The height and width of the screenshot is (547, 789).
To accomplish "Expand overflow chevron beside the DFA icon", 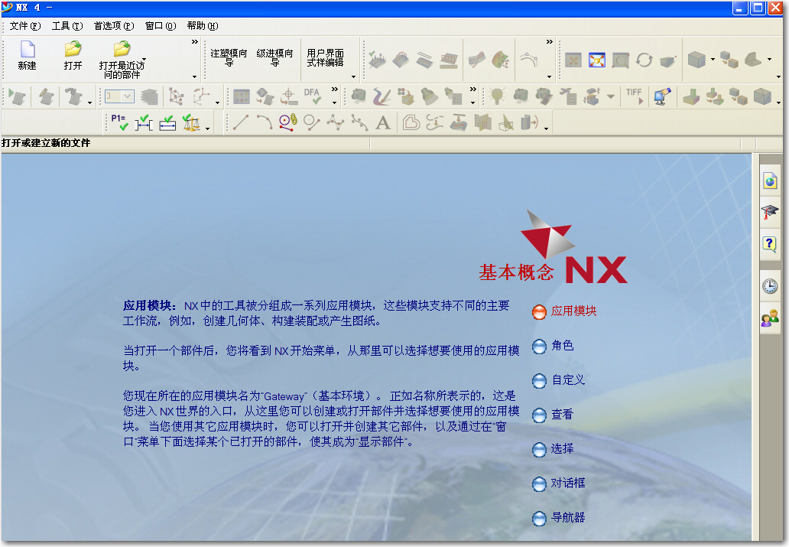I will pyautogui.click(x=335, y=90).
